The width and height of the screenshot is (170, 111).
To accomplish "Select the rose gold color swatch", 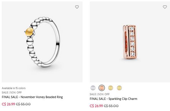I will (102, 88).
